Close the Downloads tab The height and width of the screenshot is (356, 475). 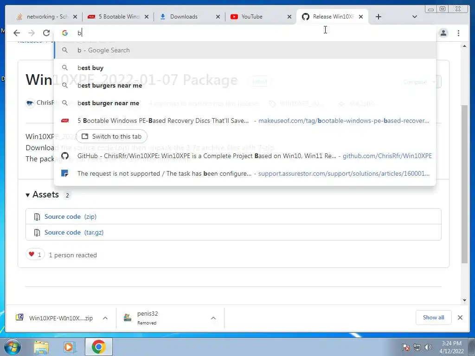pos(218,17)
